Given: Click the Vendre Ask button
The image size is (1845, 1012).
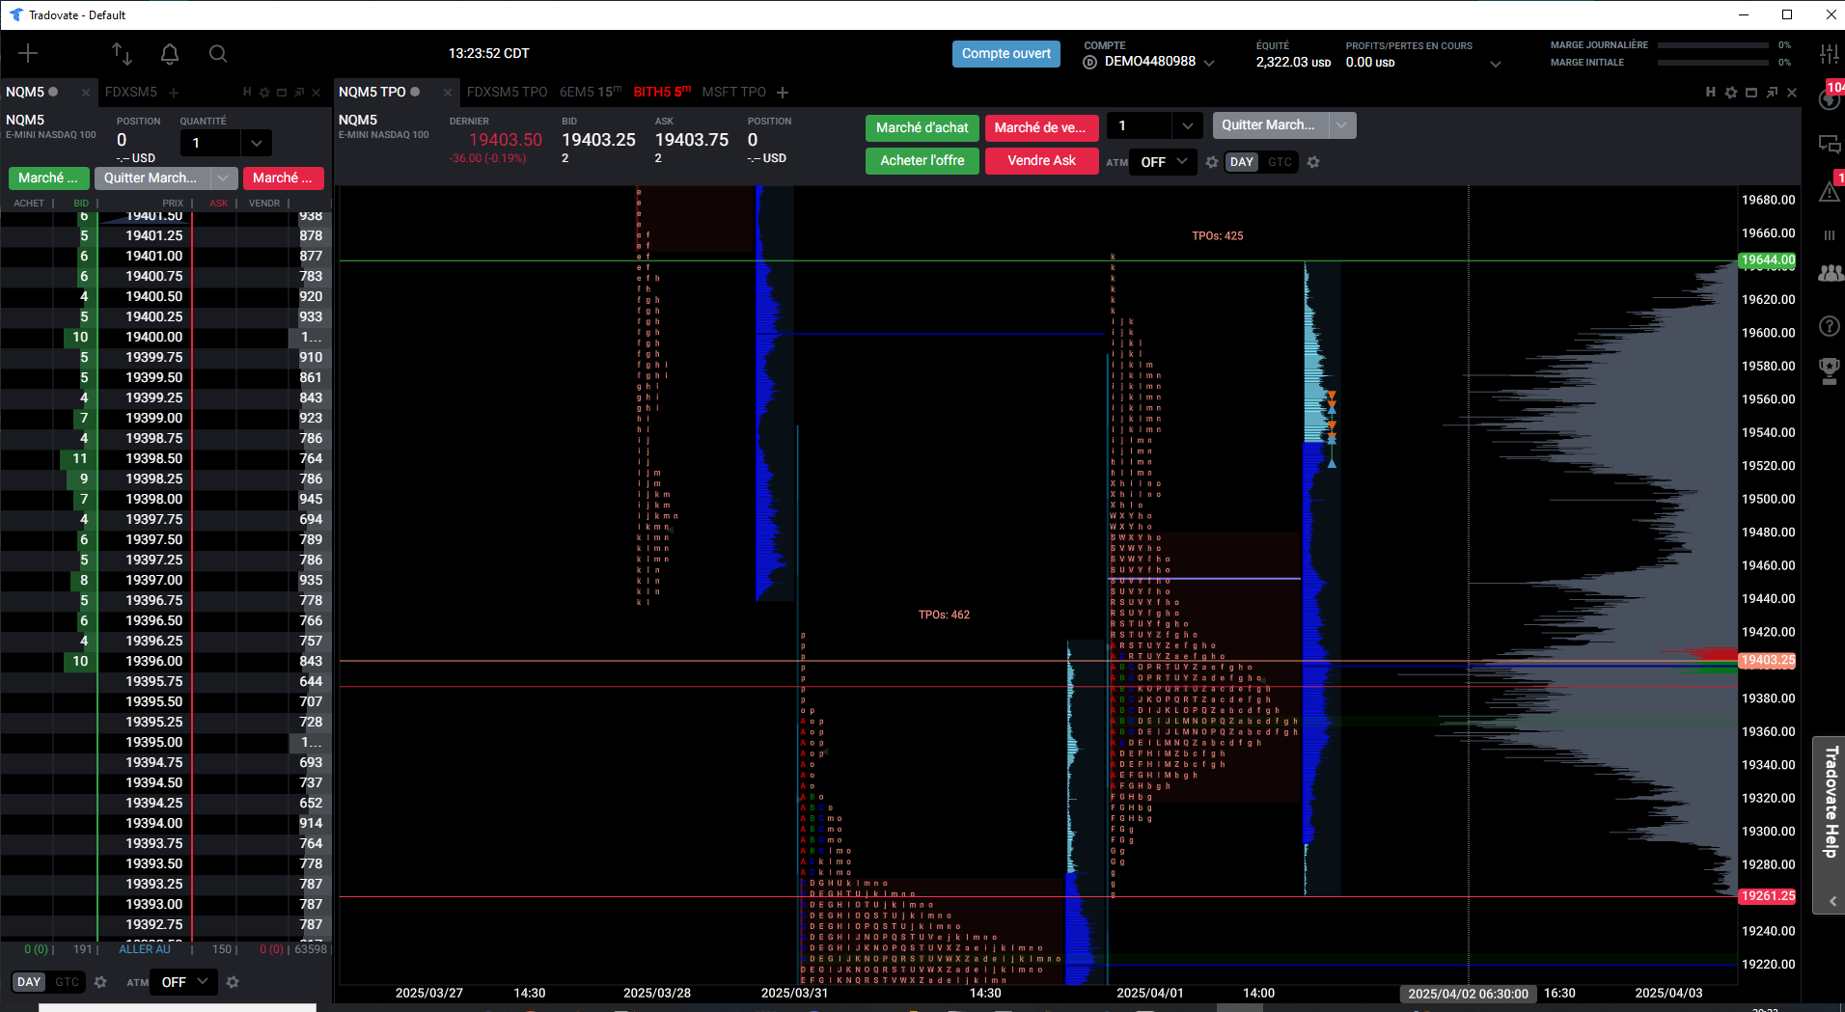Looking at the screenshot, I should [1041, 161].
